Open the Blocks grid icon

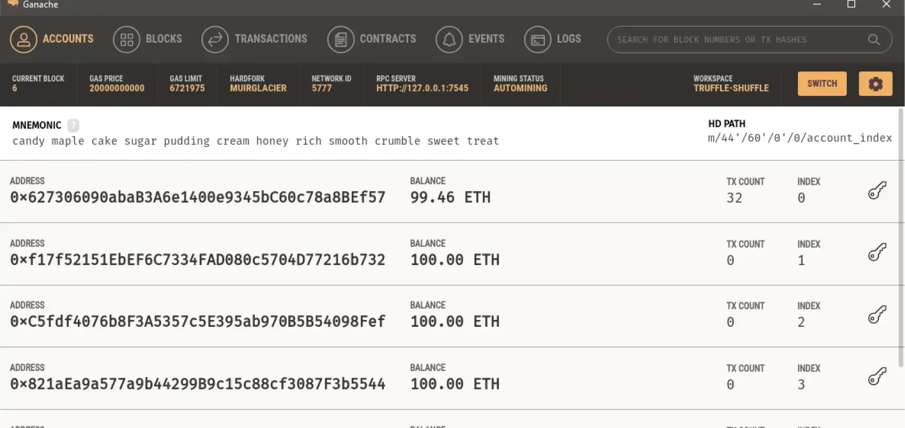(x=126, y=39)
